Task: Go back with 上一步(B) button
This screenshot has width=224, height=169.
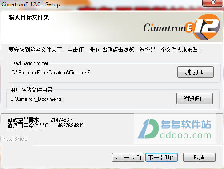Action: tap(128, 157)
